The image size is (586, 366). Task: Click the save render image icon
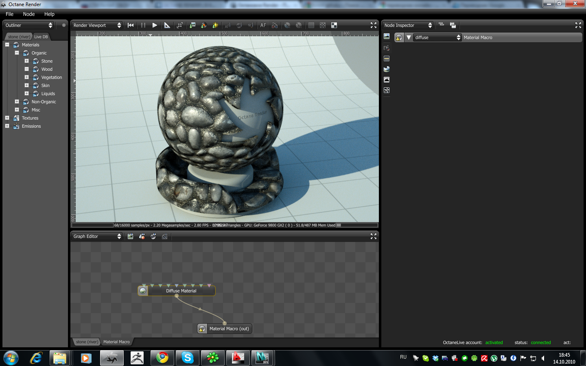pos(192,25)
